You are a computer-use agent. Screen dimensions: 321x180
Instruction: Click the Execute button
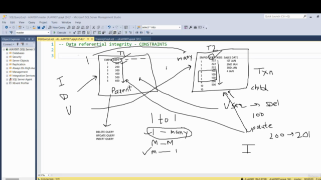[60, 32]
